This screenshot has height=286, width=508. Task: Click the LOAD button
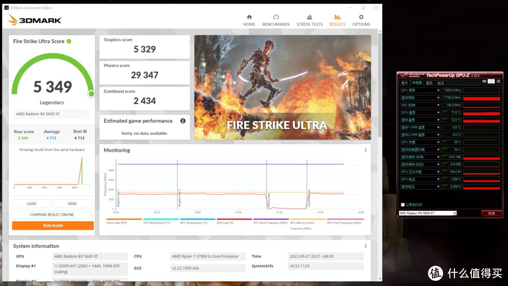point(32,204)
